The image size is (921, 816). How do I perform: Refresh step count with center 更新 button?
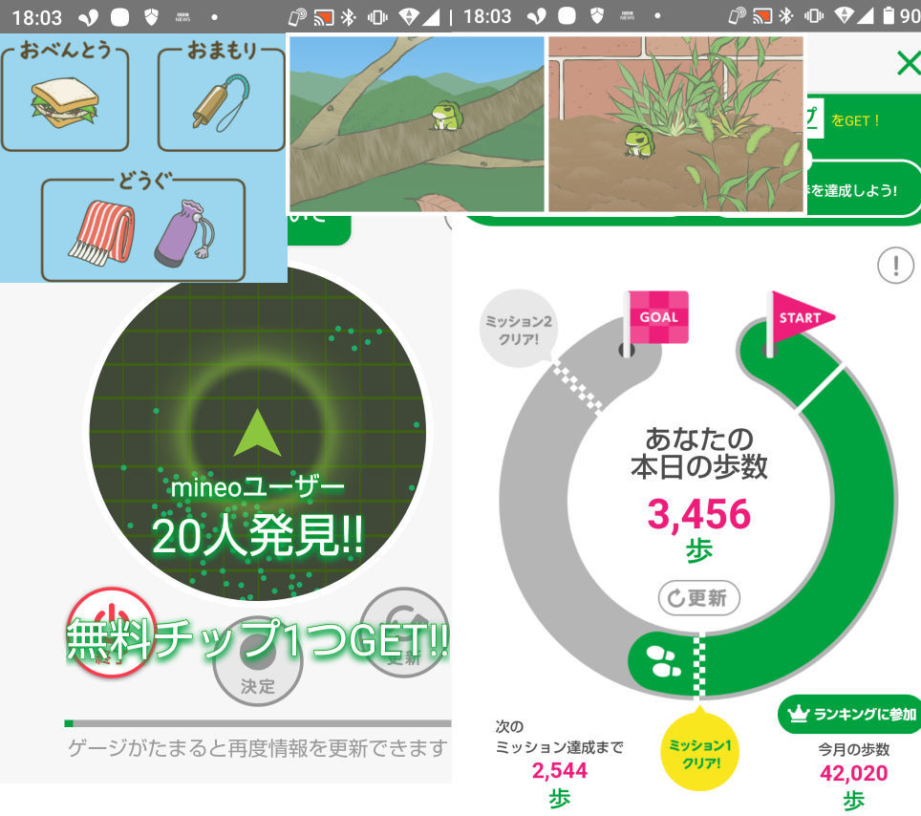(698, 598)
